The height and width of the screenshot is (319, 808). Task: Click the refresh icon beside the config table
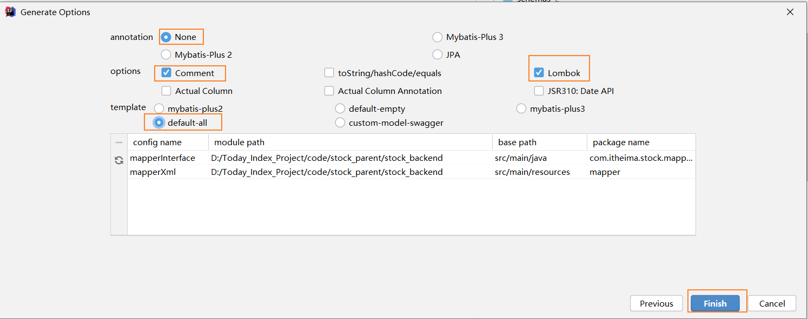pos(119,160)
